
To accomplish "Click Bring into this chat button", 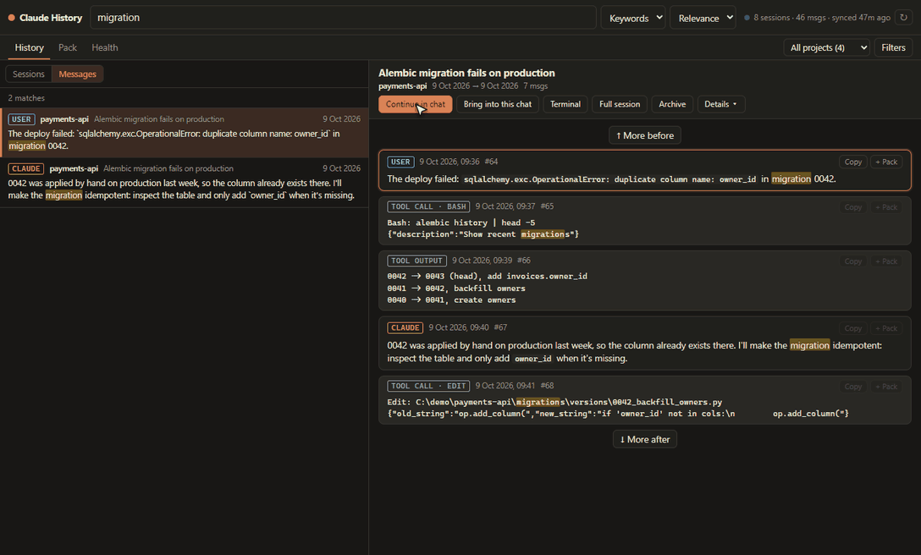I will tap(498, 104).
